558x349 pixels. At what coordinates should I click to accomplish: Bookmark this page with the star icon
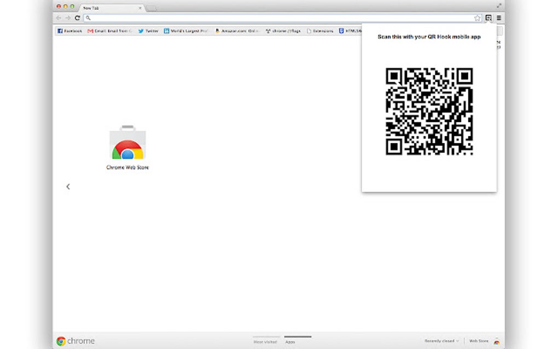pyautogui.click(x=477, y=18)
